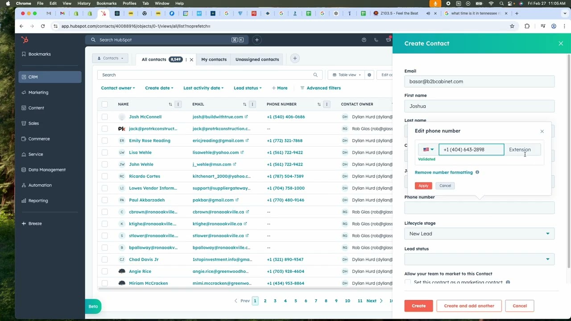Select all contacts header checkbox
This screenshot has width=571, height=321.
pyautogui.click(x=104, y=104)
